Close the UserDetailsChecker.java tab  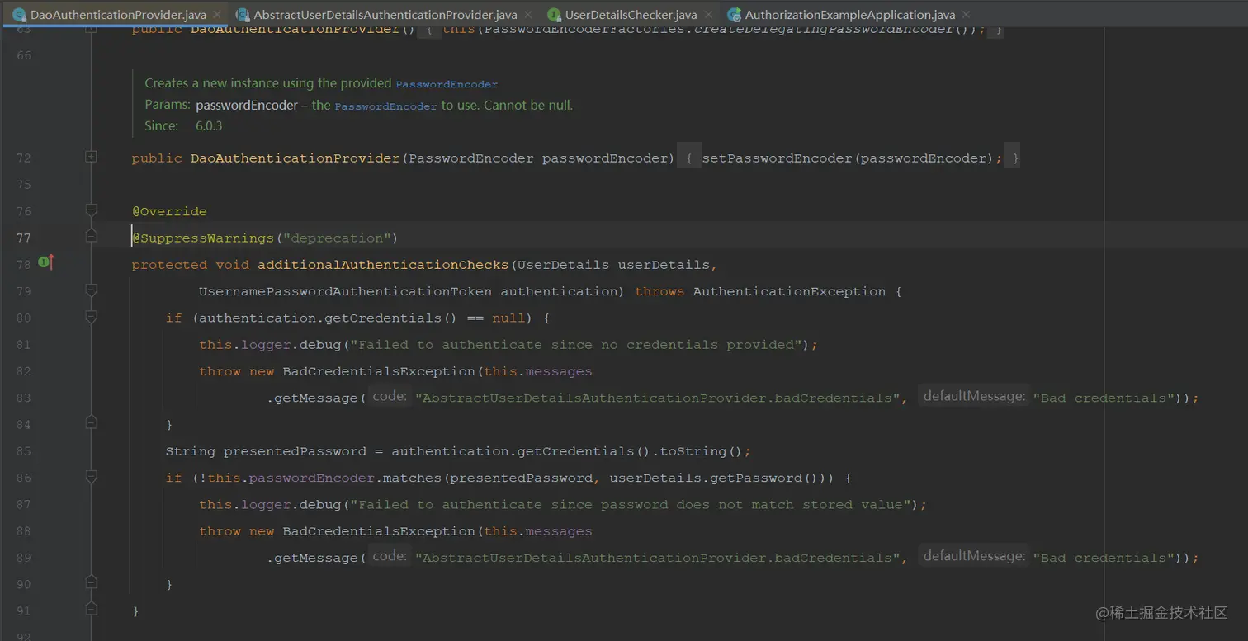[707, 15]
